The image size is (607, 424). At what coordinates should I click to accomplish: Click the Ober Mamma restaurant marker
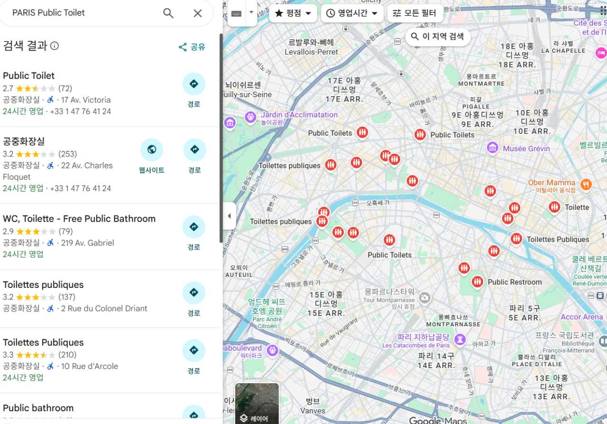click(586, 184)
